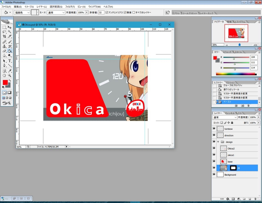Open the opacity slider arrow in options bar
Image resolution: width=262 pixels, height=203 pixels.
click(x=87, y=13)
